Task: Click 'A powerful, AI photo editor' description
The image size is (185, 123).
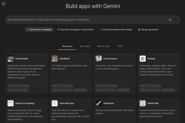Action: tap(158, 70)
